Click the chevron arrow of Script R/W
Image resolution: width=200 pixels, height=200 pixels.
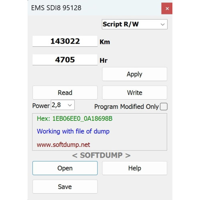click(x=162, y=24)
